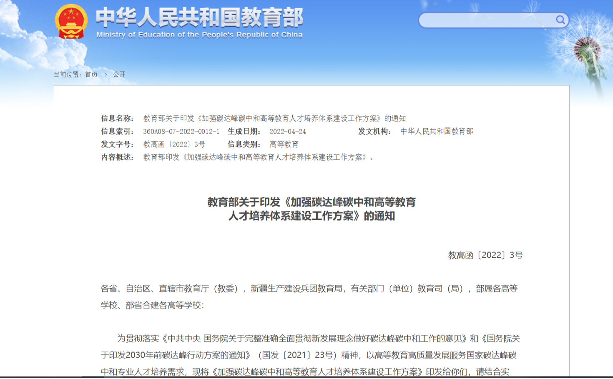613x379 pixels.
Task: Click the right-aligned 教高函〔2022〕3号 line
Action: pos(485,255)
